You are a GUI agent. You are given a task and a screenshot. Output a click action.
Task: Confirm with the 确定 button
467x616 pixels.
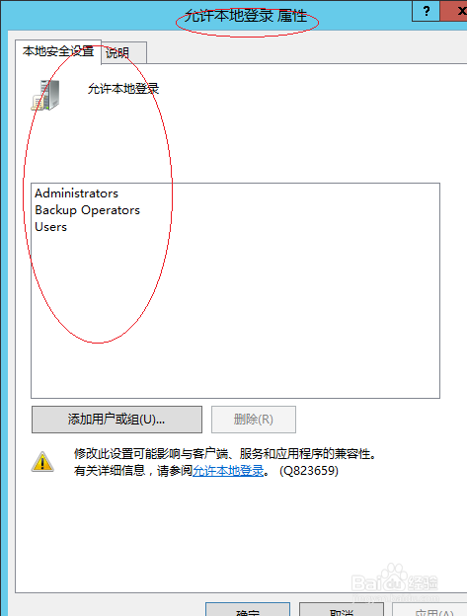[x=248, y=610]
